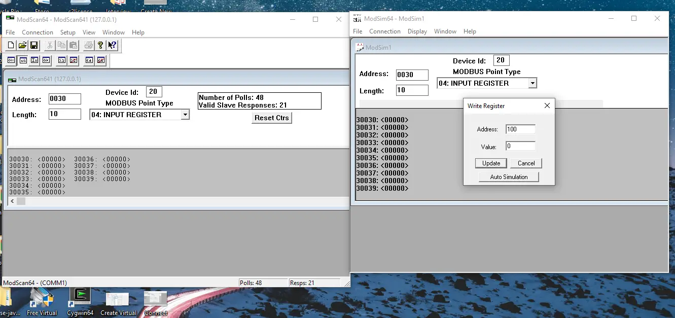Select the Cut scissors icon in ModScan64

click(x=50, y=45)
